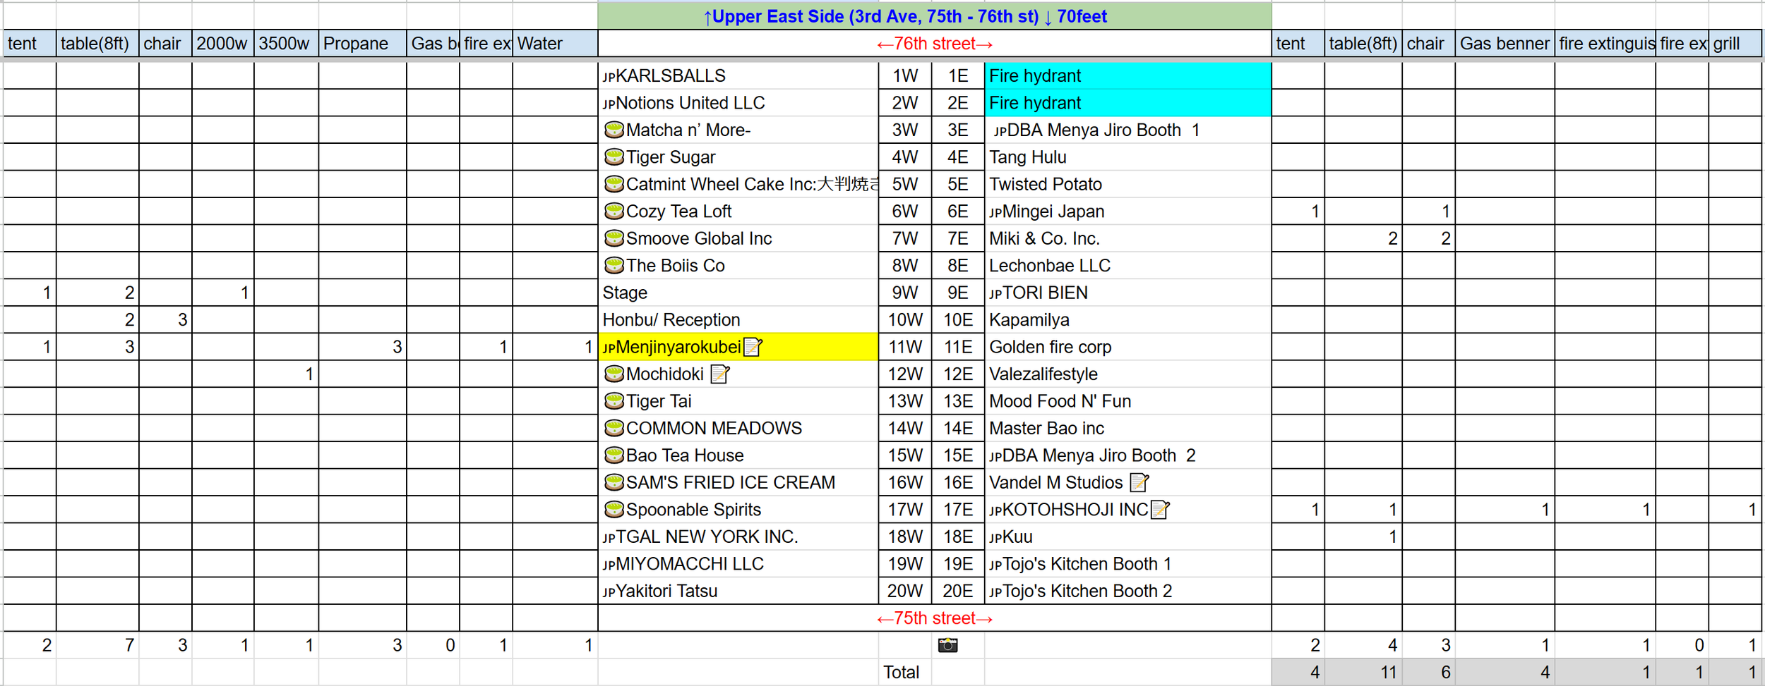1765x686 pixels.
Task: Select the fire extinguis column header
Action: tap(1605, 43)
